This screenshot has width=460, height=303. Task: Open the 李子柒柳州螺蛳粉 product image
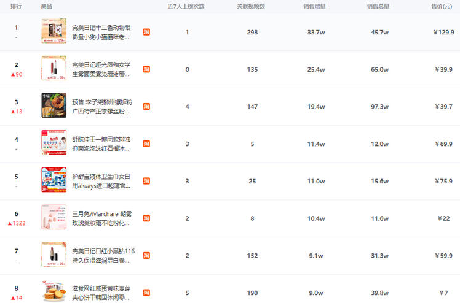click(54, 105)
